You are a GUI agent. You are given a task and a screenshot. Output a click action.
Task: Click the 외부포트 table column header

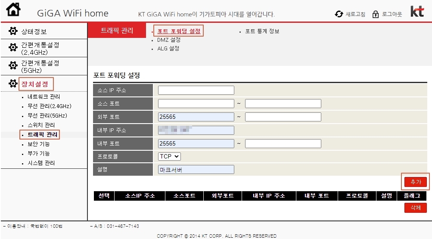223,196
